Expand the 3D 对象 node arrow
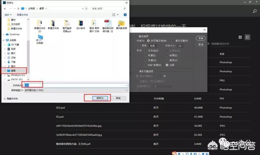260x155 pixels. (x=5, y=45)
